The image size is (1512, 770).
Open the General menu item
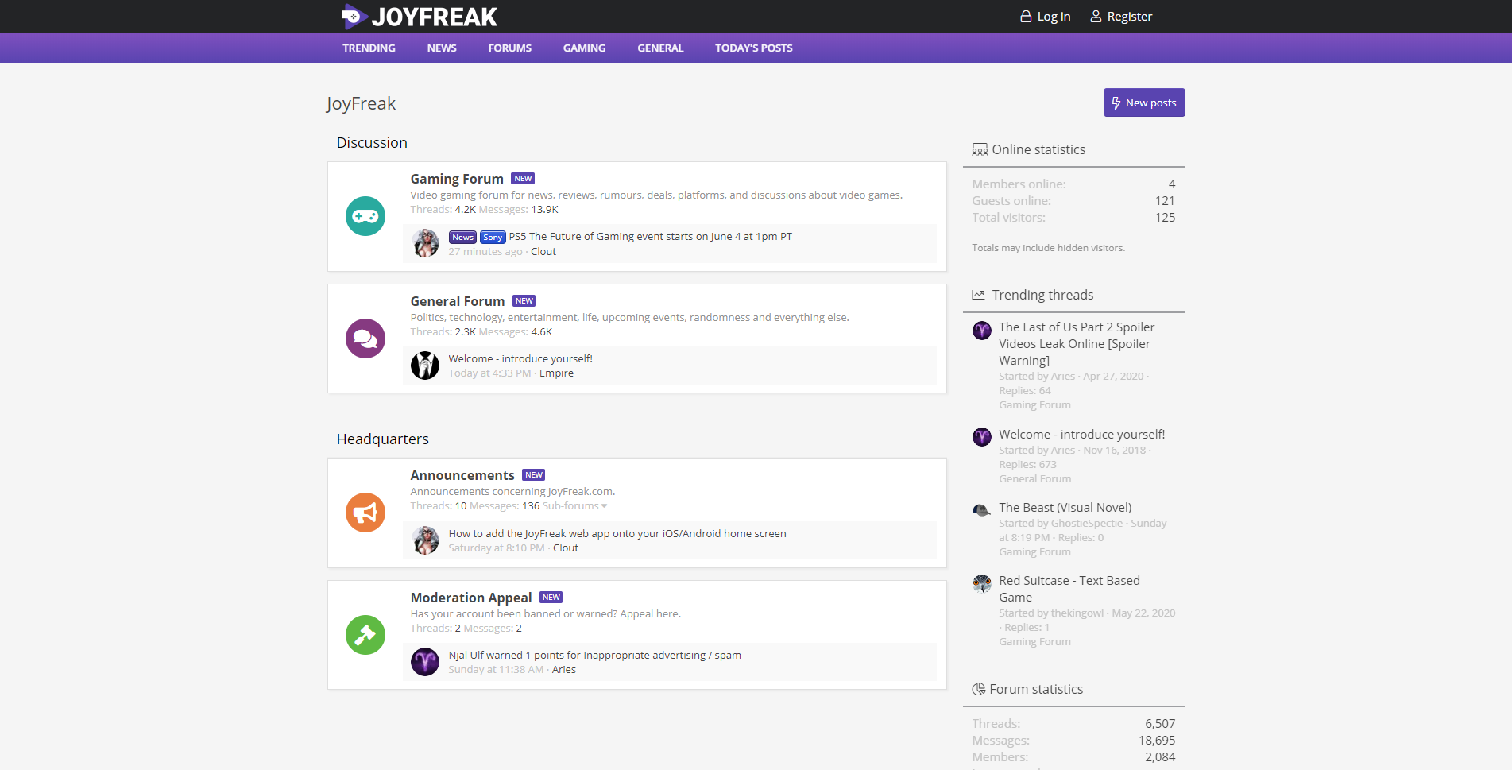click(x=660, y=48)
